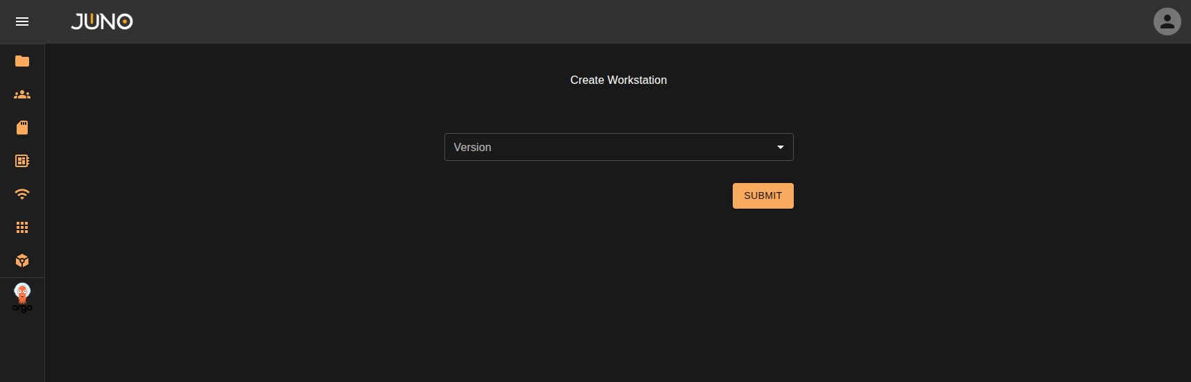Submit the Create Workstation form
Viewport: 1191px width, 382px height.
pyautogui.click(x=763, y=196)
